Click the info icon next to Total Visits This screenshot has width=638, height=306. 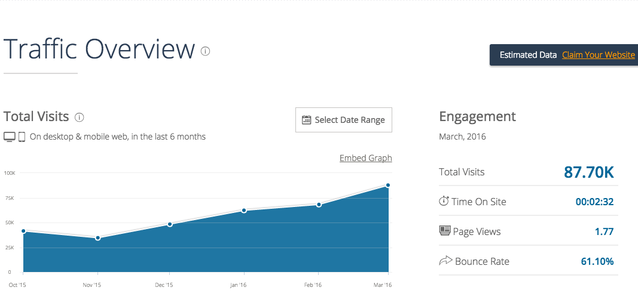(x=79, y=117)
